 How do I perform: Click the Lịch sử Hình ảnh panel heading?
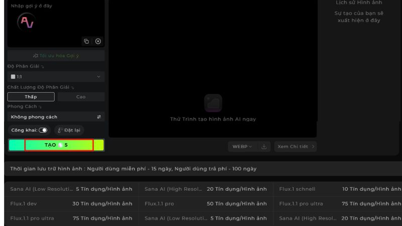tap(359, 3)
